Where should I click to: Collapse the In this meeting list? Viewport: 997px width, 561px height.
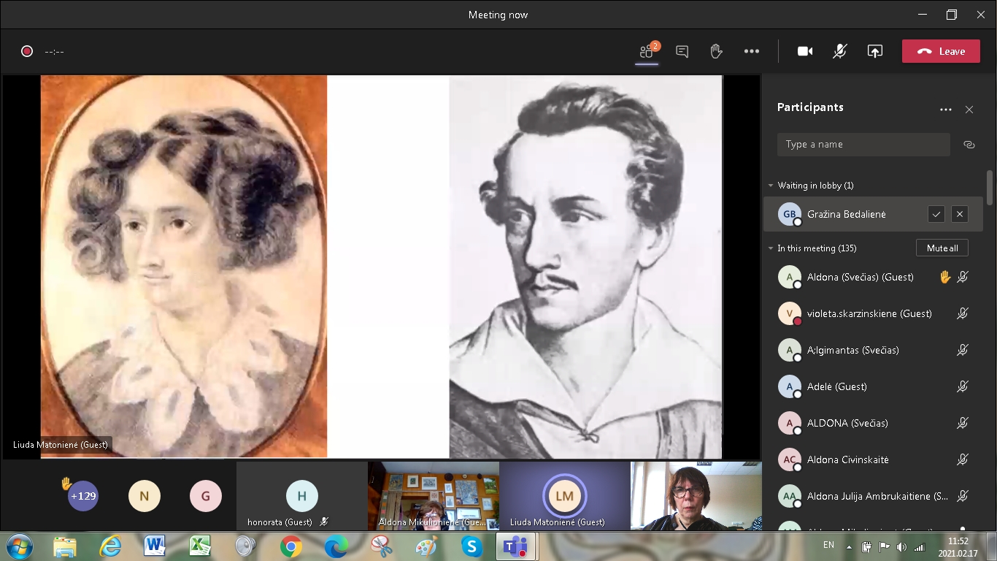coord(771,248)
